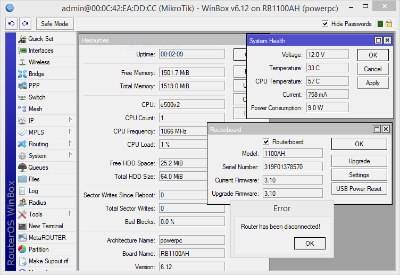Click the Undo arrow button

(12, 24)
